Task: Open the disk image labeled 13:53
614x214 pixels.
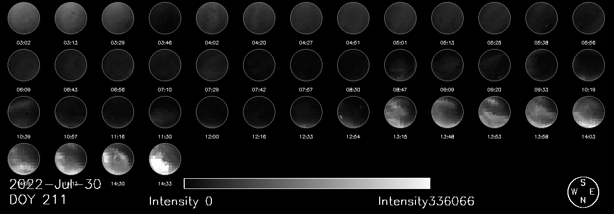Action: (494, 112)
